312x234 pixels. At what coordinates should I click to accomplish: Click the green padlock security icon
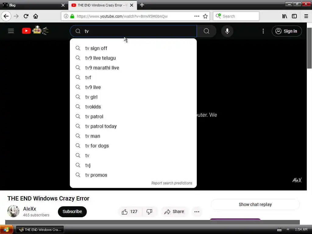click(x=72, y=16)
